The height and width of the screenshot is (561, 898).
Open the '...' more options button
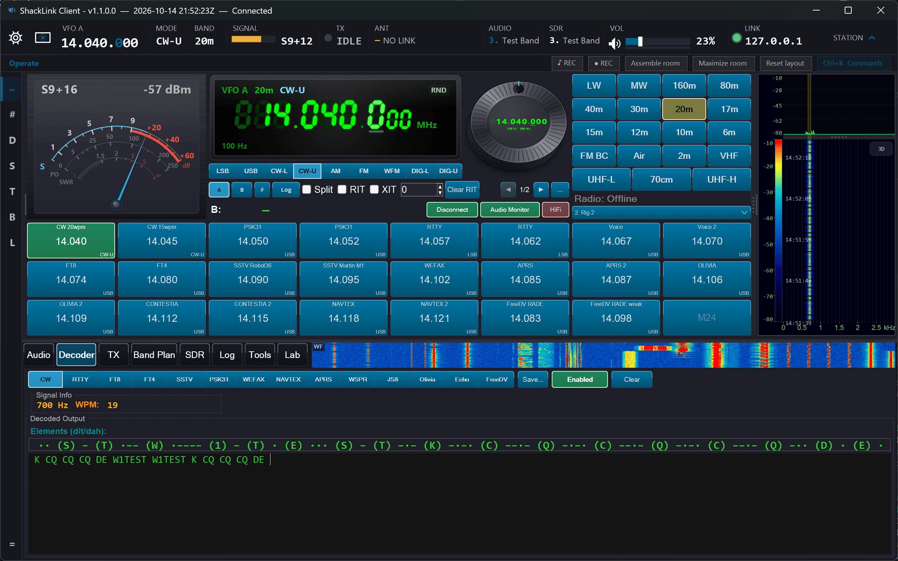point(560,190)
